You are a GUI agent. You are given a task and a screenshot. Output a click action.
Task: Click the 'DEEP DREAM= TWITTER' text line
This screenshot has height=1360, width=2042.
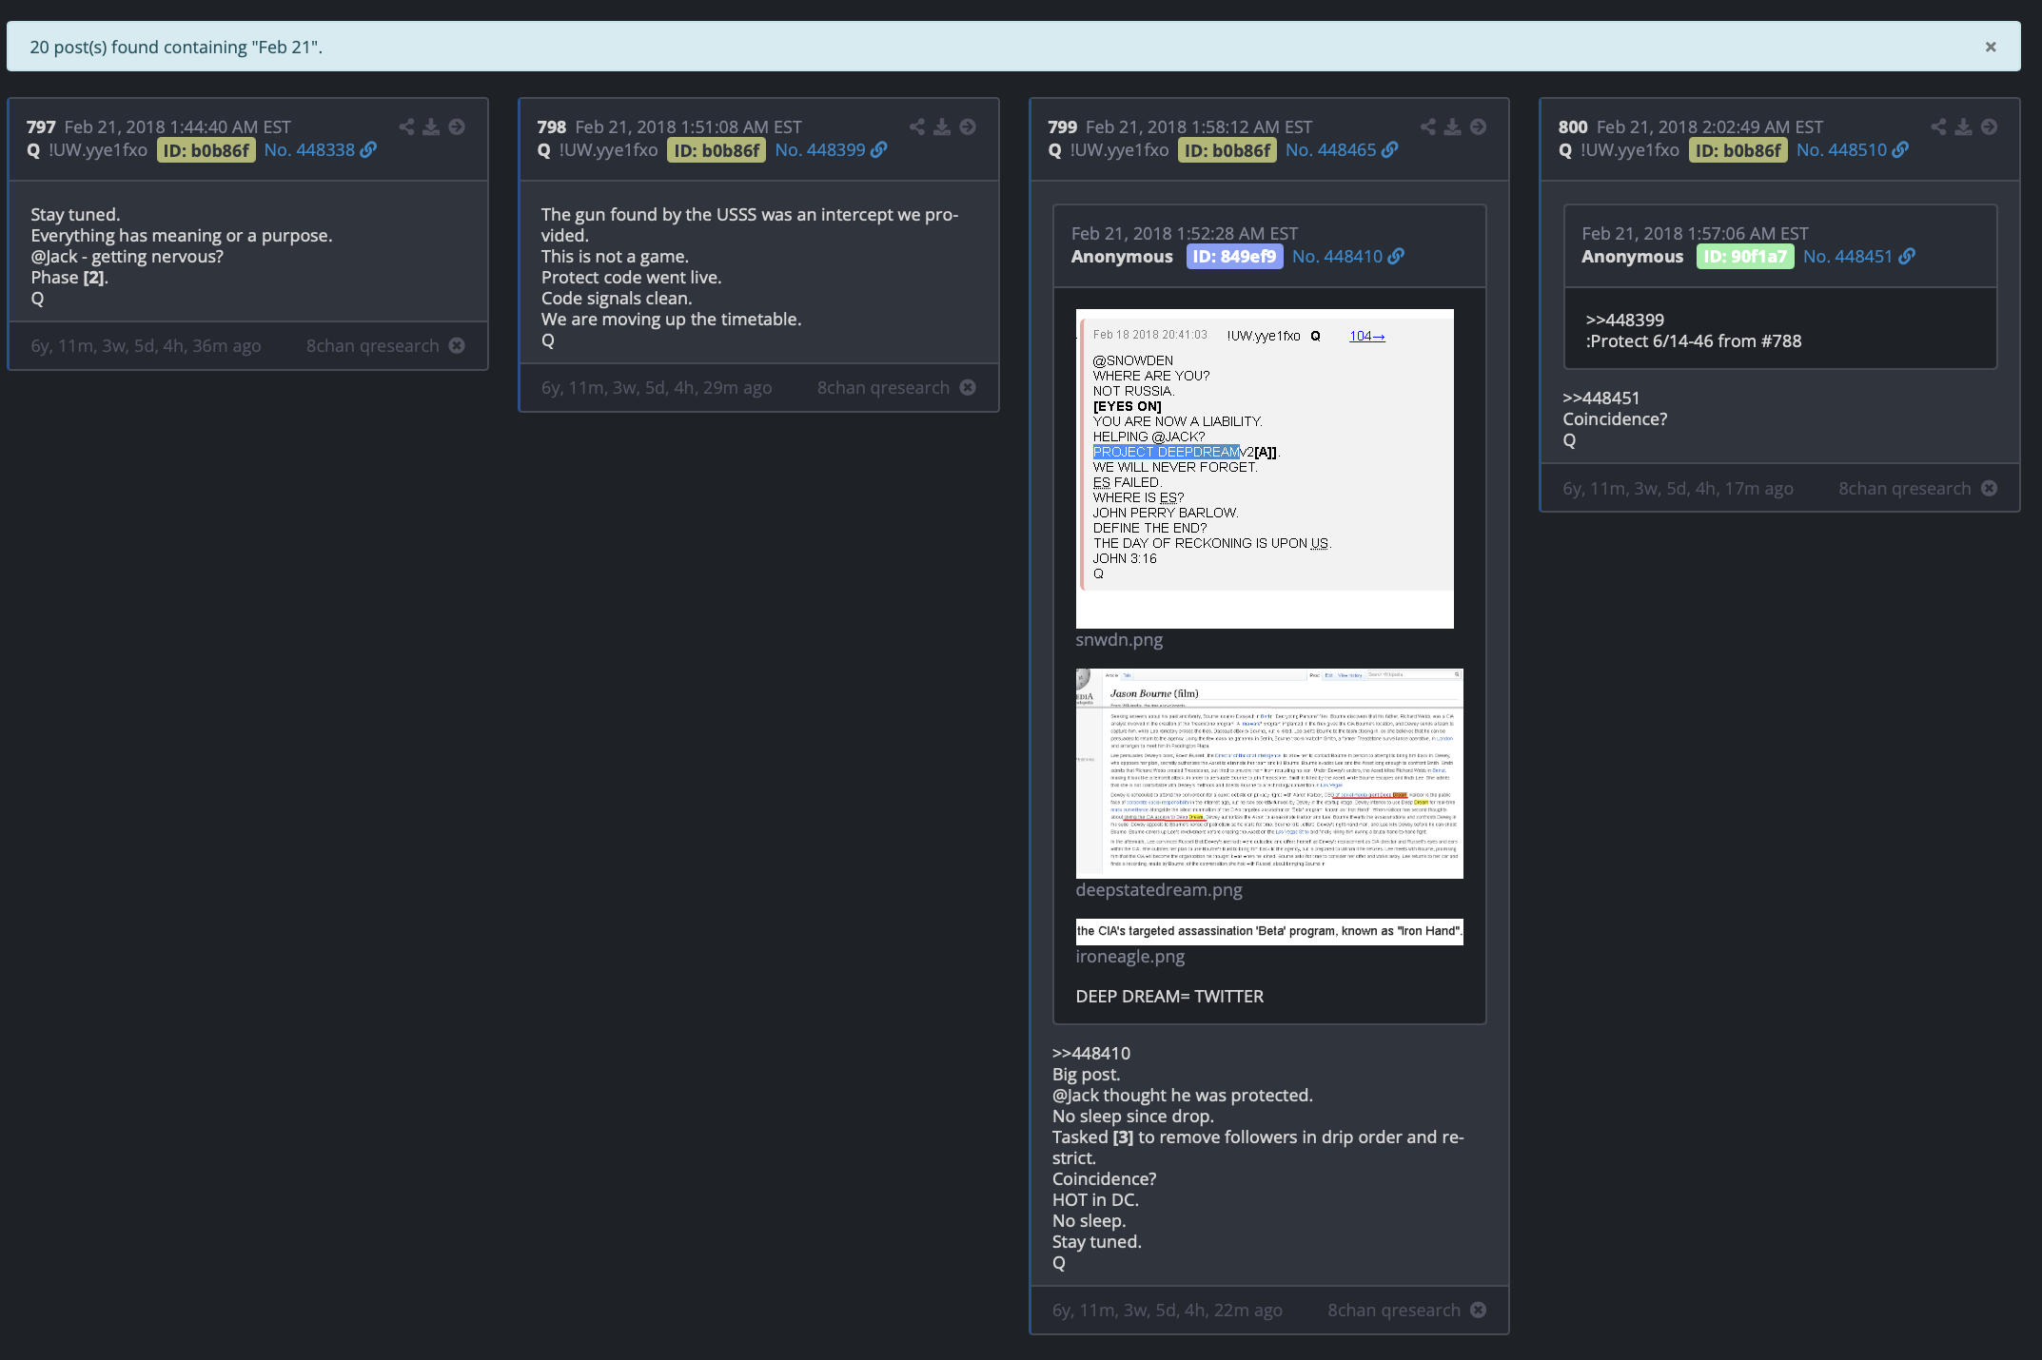pos(1169,997)
